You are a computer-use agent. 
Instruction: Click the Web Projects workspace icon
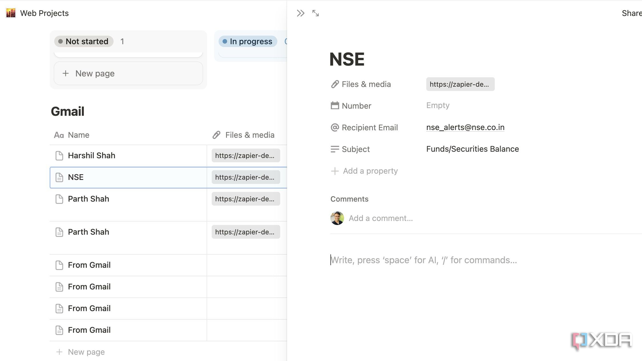(x=11, y=13)
